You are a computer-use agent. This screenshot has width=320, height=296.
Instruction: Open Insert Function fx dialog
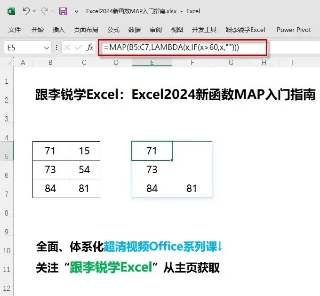(90, 48)
